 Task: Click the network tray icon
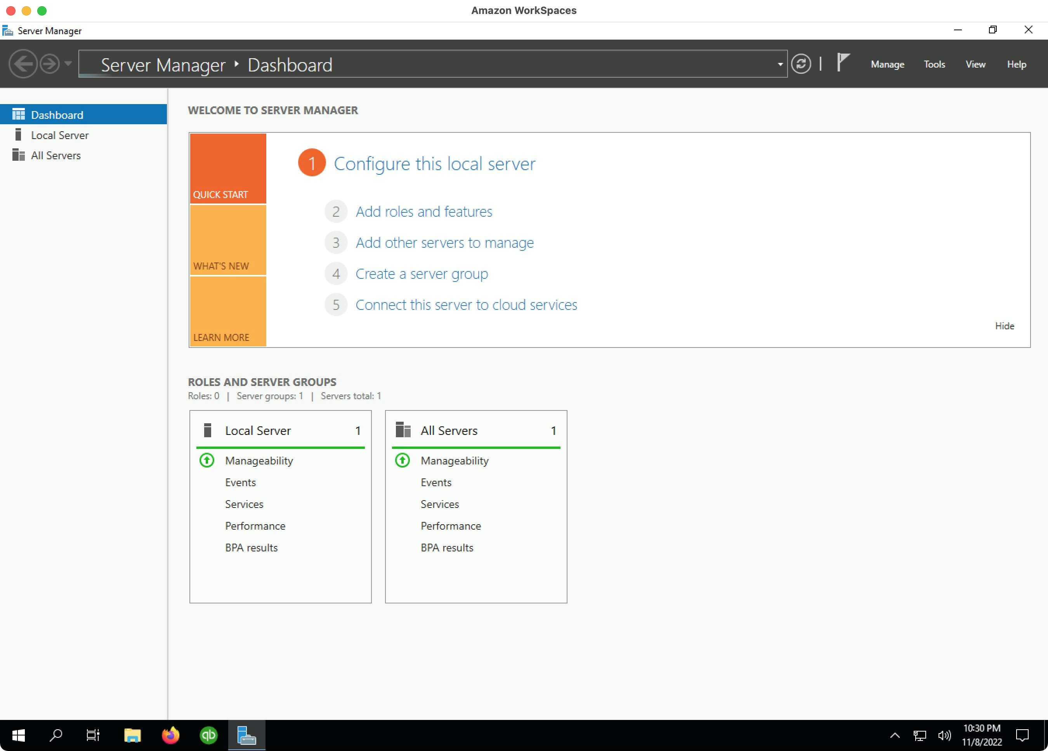pos(920,735)
